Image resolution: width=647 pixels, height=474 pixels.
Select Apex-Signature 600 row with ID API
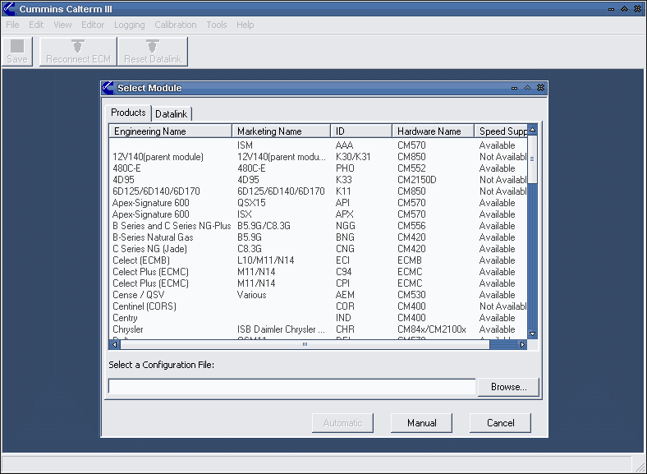[x=318, y=203]
